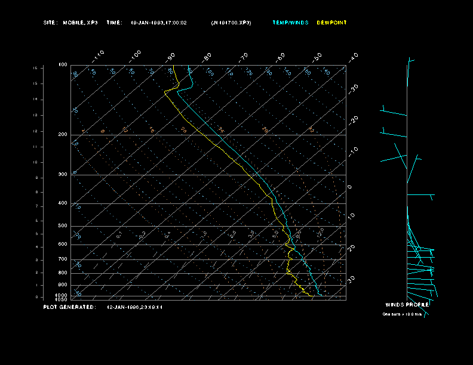473x365 pixels.
Task: Click the PLOT GENERATED label
Action: (x=69, y=307)
